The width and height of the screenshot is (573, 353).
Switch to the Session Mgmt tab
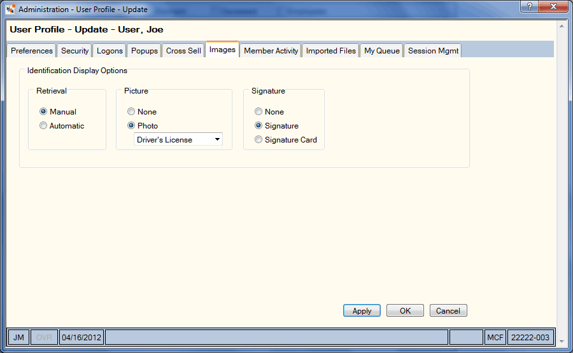coord(433,51)
